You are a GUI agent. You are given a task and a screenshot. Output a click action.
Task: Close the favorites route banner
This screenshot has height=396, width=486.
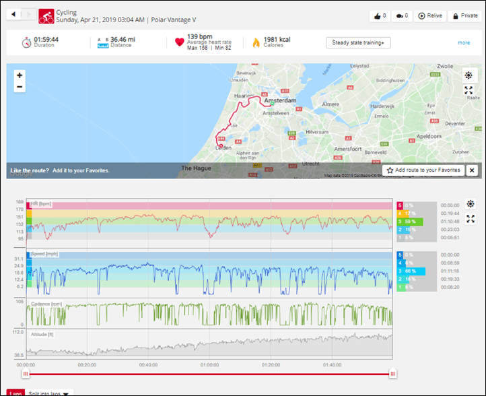472,170
